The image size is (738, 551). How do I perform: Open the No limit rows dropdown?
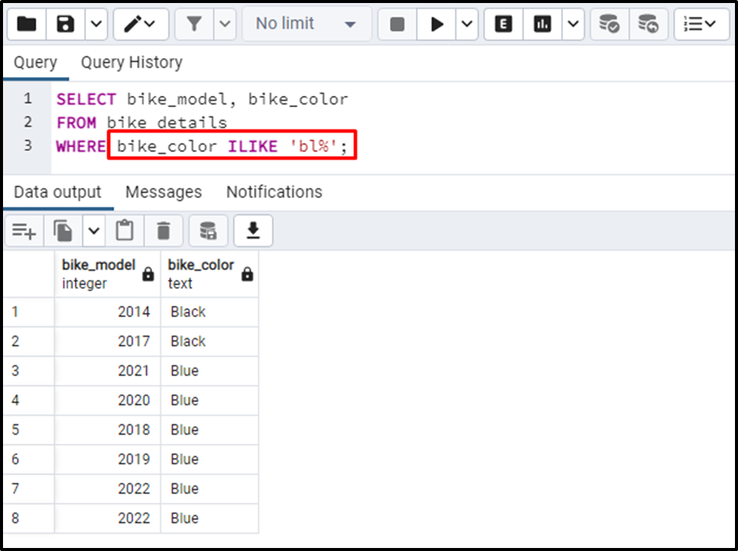(x=306, y=23)
